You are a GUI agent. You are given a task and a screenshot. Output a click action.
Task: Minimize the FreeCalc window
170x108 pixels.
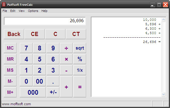(152, 5)
